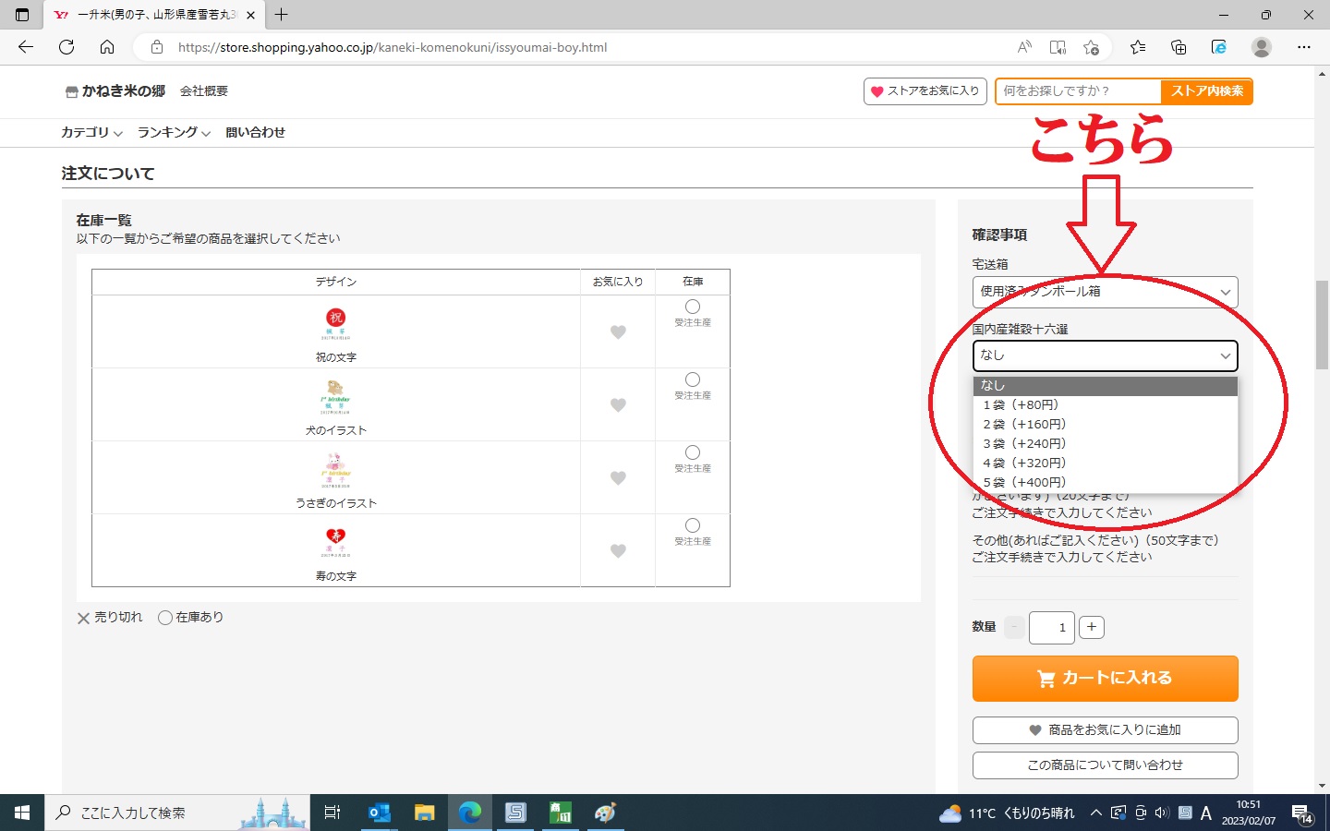
Task: Open the Edge Collections icon
Action: 1179,47
